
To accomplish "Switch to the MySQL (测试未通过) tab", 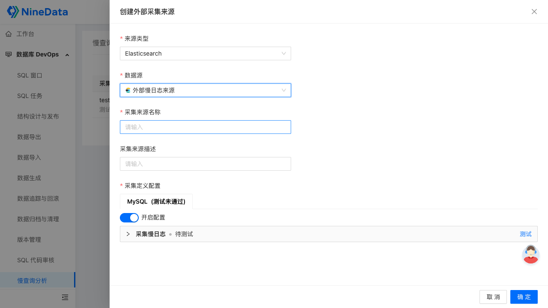I will tap(156, 201).
